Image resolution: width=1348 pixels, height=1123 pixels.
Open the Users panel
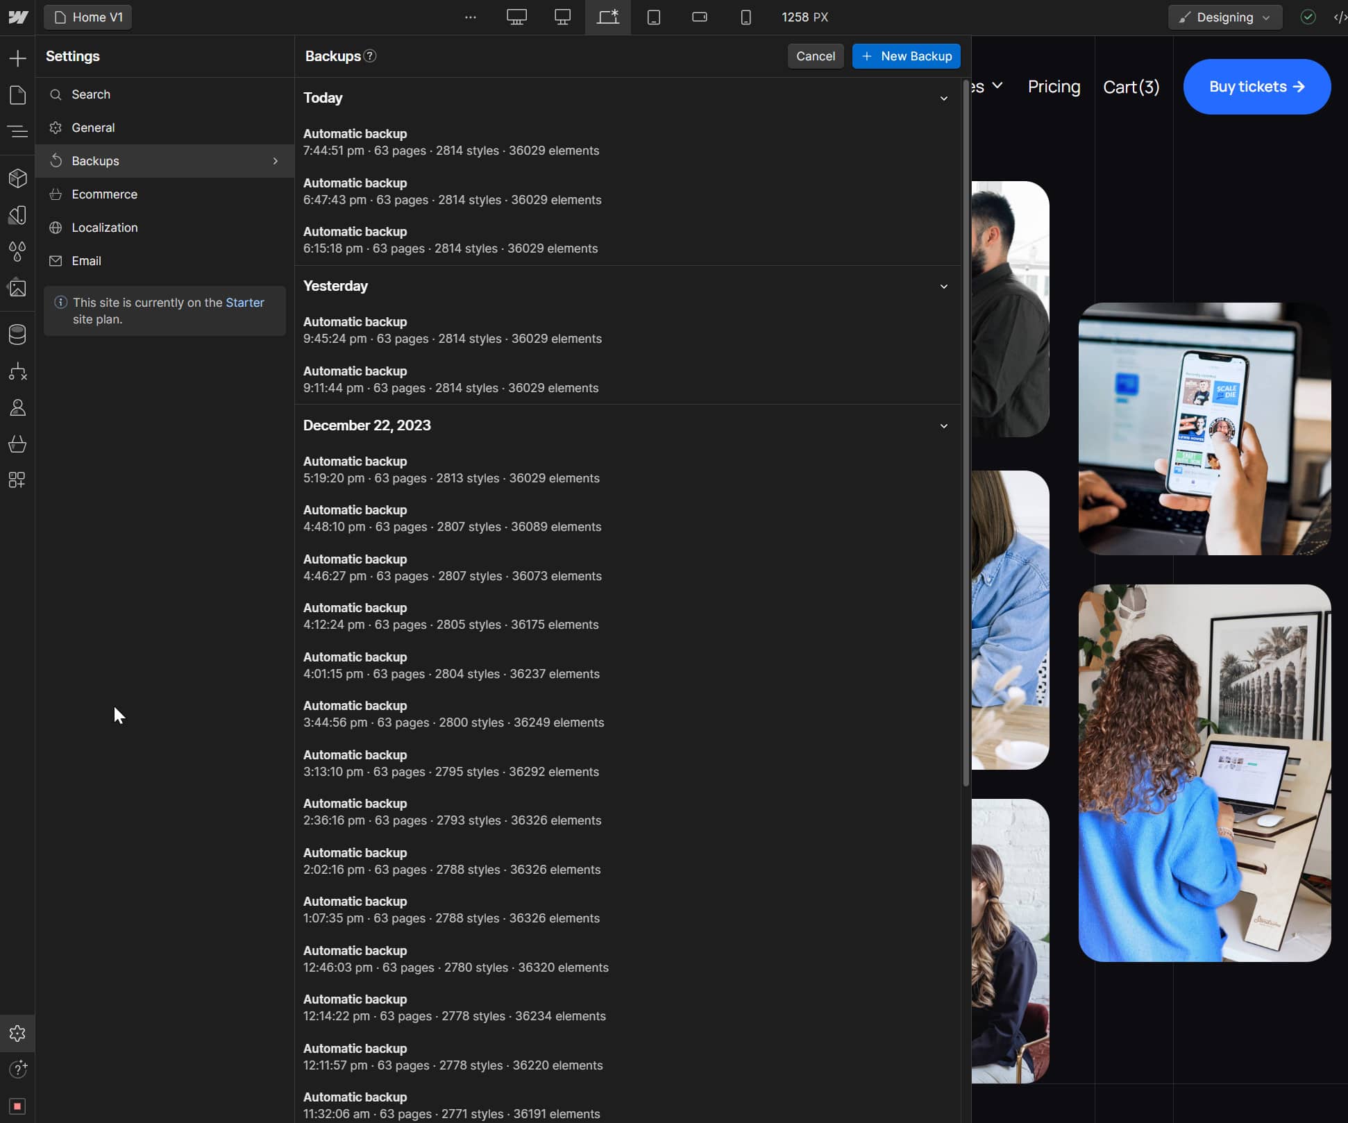click(18, 407)
